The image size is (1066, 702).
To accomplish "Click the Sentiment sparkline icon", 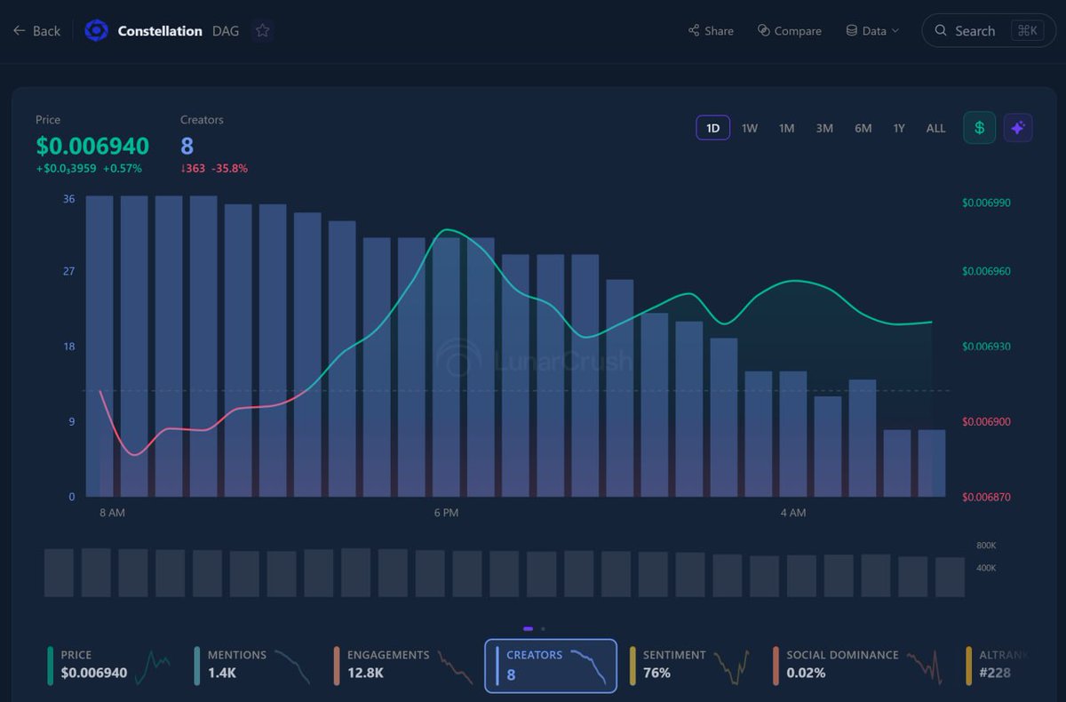I will click(733, 667).
